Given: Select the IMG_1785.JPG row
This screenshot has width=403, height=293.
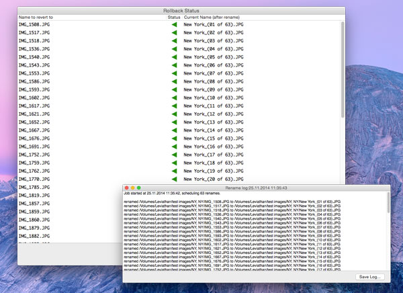Looking at the screenshot, I should click(x=34, y=187).
